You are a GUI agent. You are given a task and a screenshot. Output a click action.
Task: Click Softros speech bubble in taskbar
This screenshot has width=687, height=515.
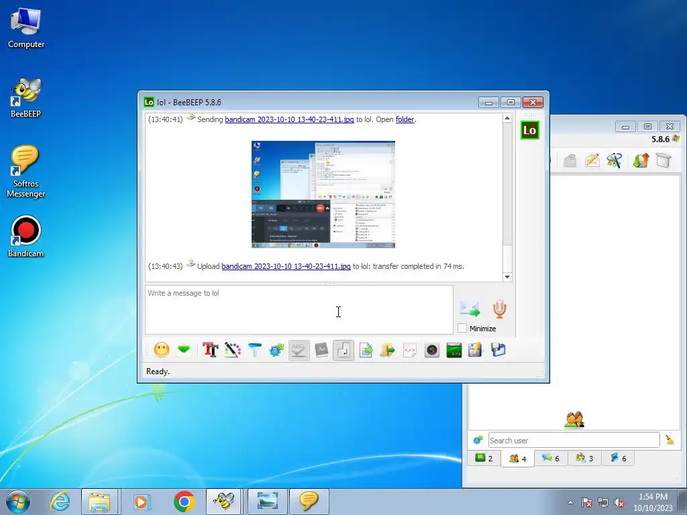pyautogui.click(x=309, y=502)
